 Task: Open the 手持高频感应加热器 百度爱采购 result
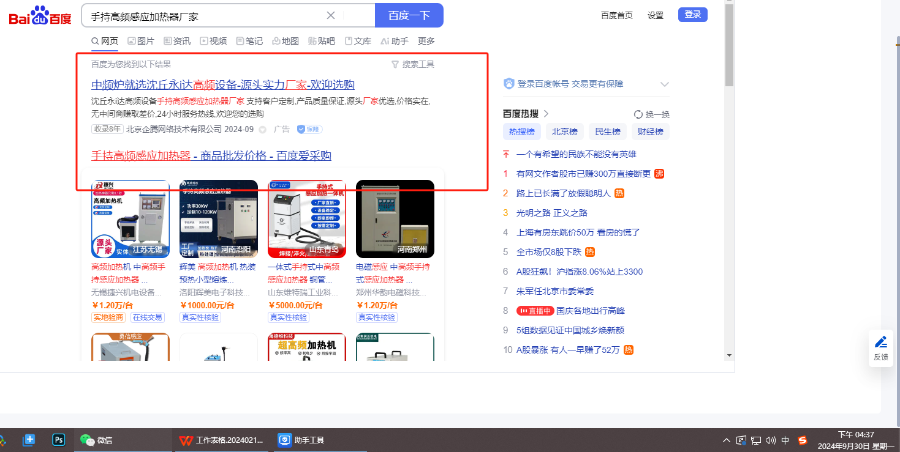[211, 155]
